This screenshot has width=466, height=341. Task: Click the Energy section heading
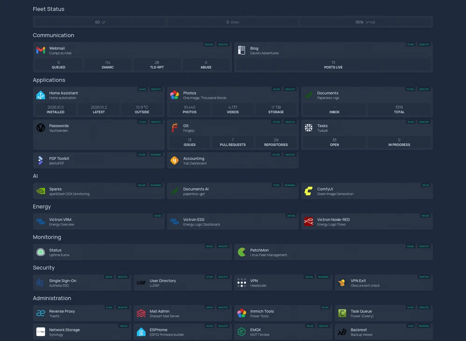tap(41, 207)
